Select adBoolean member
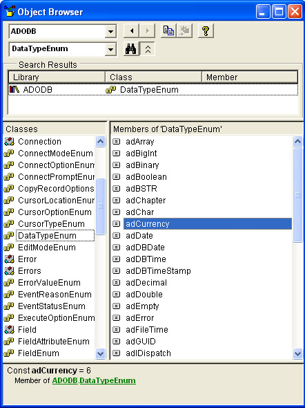The image size is (305, 408). click(x=146, y=177)
